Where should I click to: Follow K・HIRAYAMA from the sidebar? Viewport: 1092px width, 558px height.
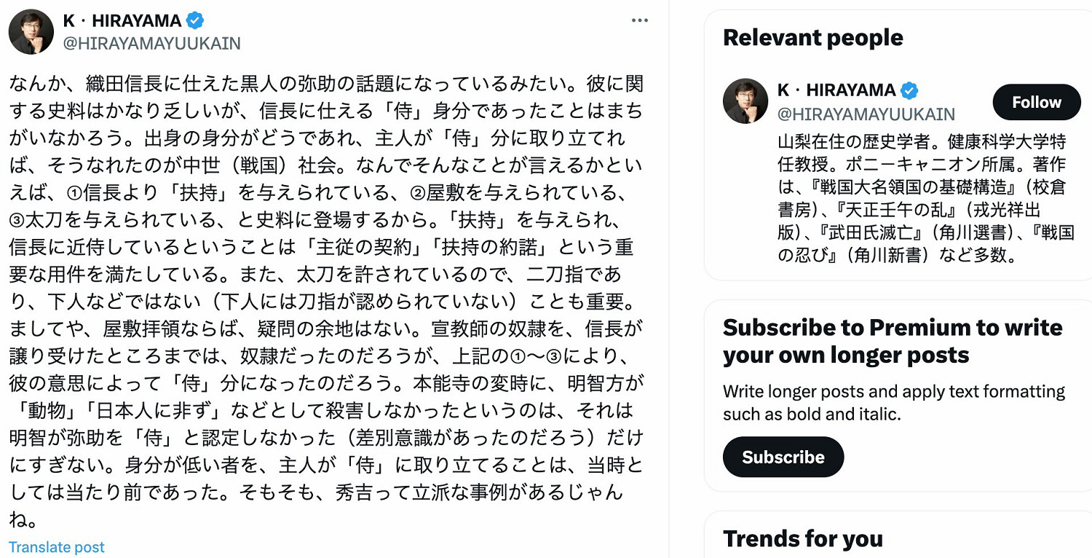tap(1037, 102)
